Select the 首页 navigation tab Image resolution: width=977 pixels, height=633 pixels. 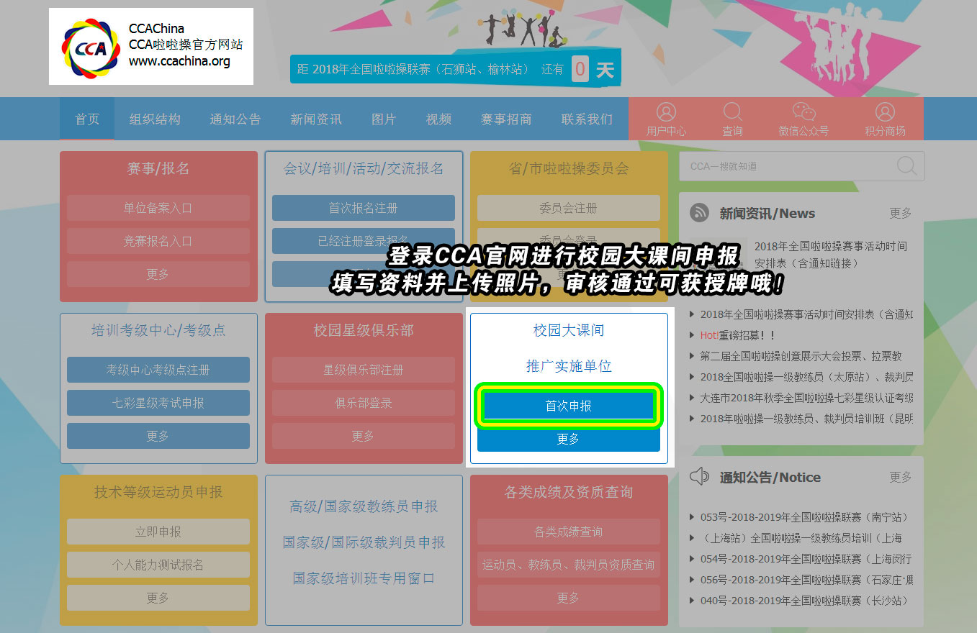(x=87, y=119)
